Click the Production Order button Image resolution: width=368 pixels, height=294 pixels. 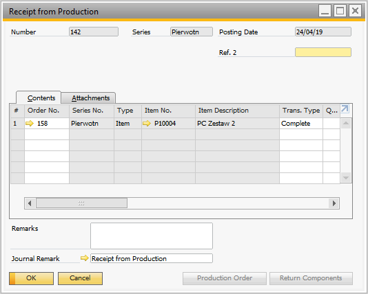tap(225, 278)
